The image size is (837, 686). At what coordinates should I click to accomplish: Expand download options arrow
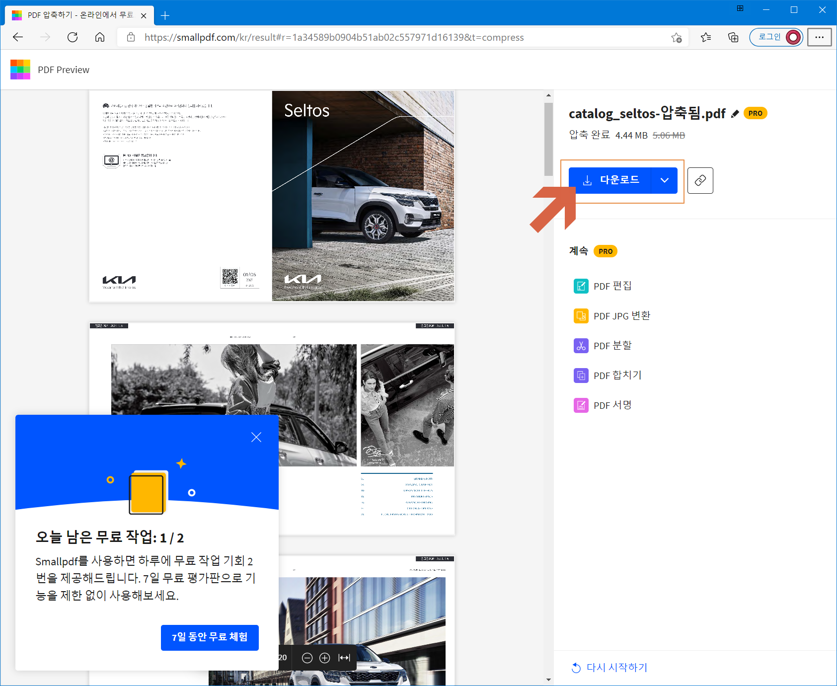665,180
